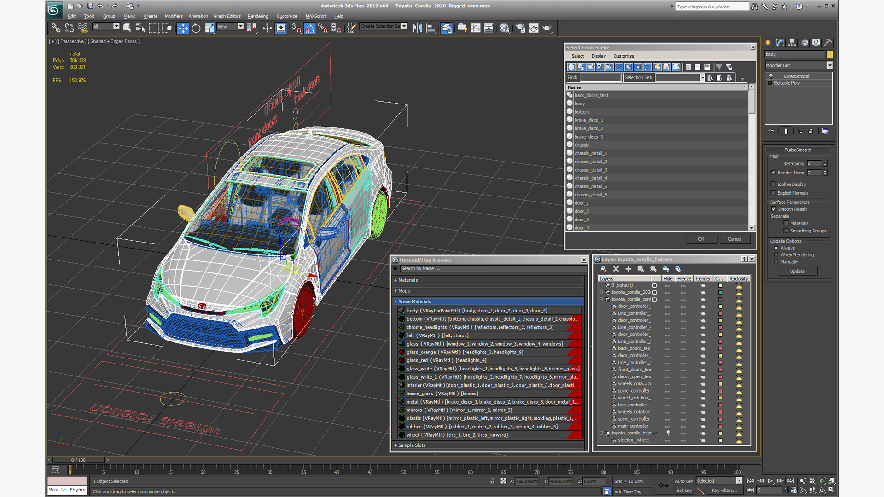The width and height of the screenshot is (884, 497).
Task: Toggle Render Iters checkbox in TurboSmooth
Action: (773, 173)
